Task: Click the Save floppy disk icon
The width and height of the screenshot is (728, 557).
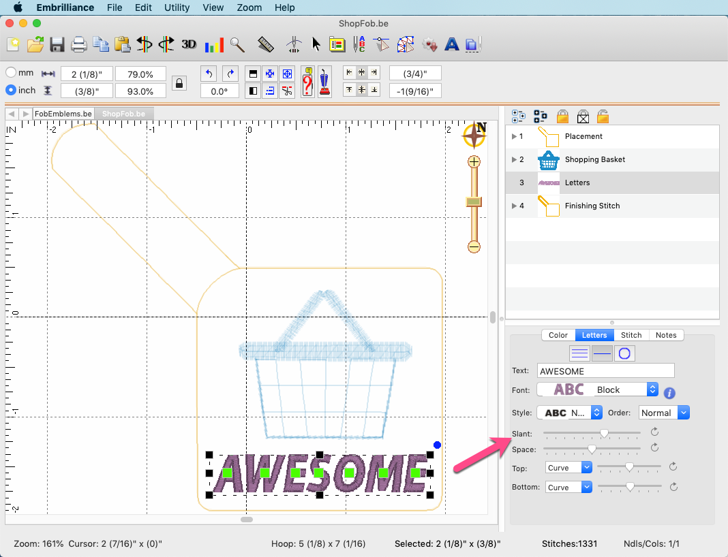Action: (57, 45)
